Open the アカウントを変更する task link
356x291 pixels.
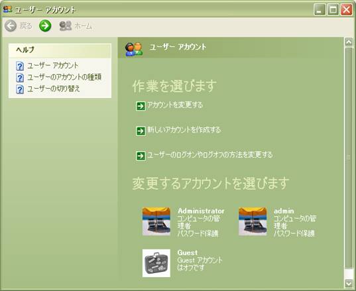[x=174, y=105]
